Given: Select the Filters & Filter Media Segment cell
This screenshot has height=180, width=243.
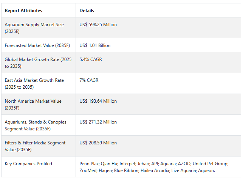Looking at the screenshot, I should pyautogui.click(x=35, y=146).
